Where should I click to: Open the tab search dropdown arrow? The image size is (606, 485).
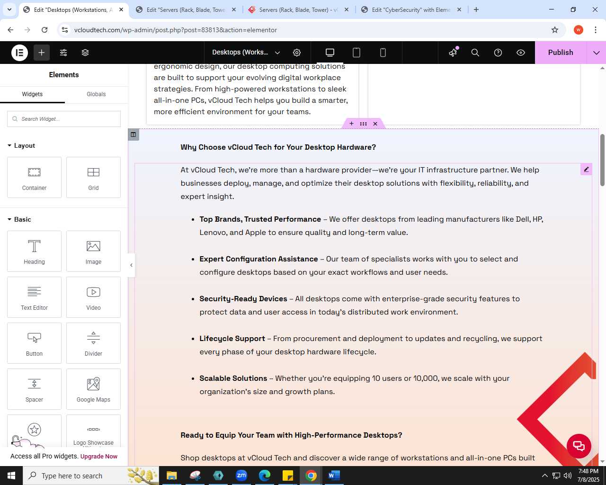pos(9,9)
